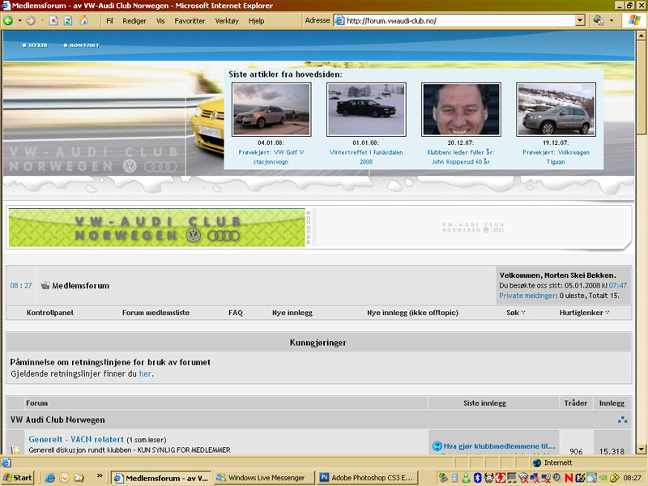The height and width of the screenshot is (486, 648).
Task: Click the page's vertical scrollbar down arrow
Action: tap(642, 449)
